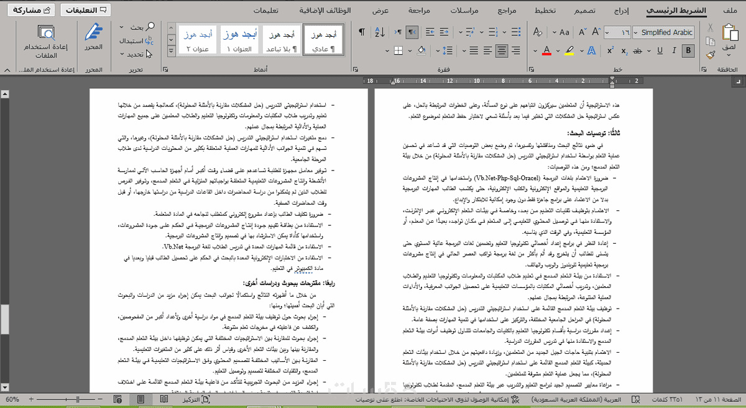Switch to Web Layout view icon
The image size is (746, 408).
pos(117,399)
